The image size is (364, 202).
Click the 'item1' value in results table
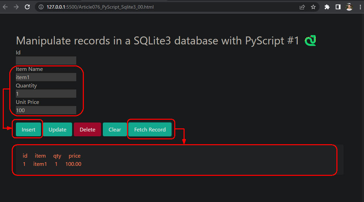(x=40, y=164)
